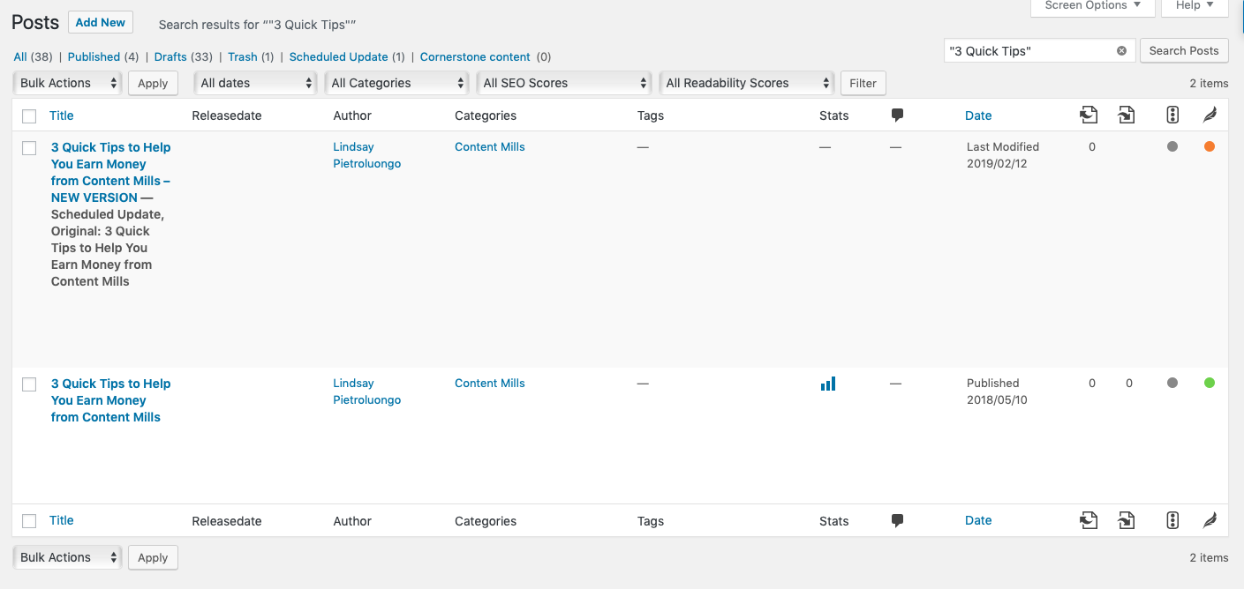The width and height of the screenshot is (1244, 589).
Task: Click the readability feather icon in header
Action: 1210,116
